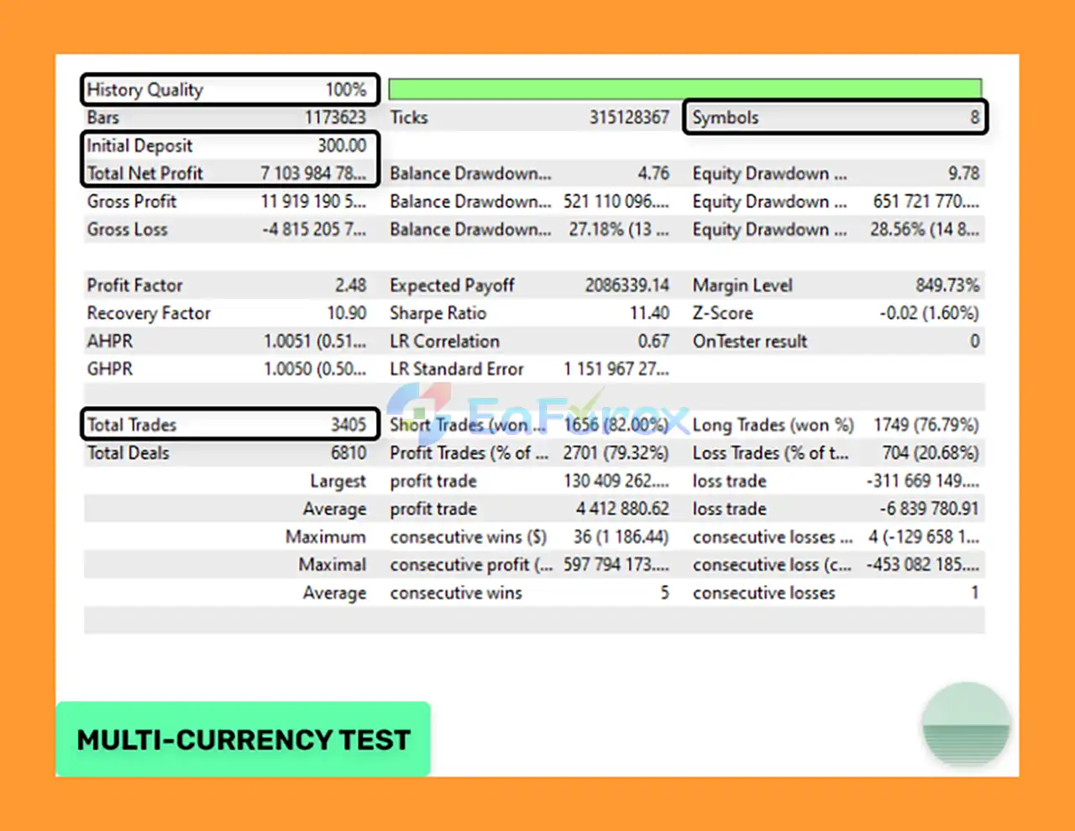1075x831 pixels.
Task: Click the Initial Deposit 300.00 value
Action: [341, 145]
